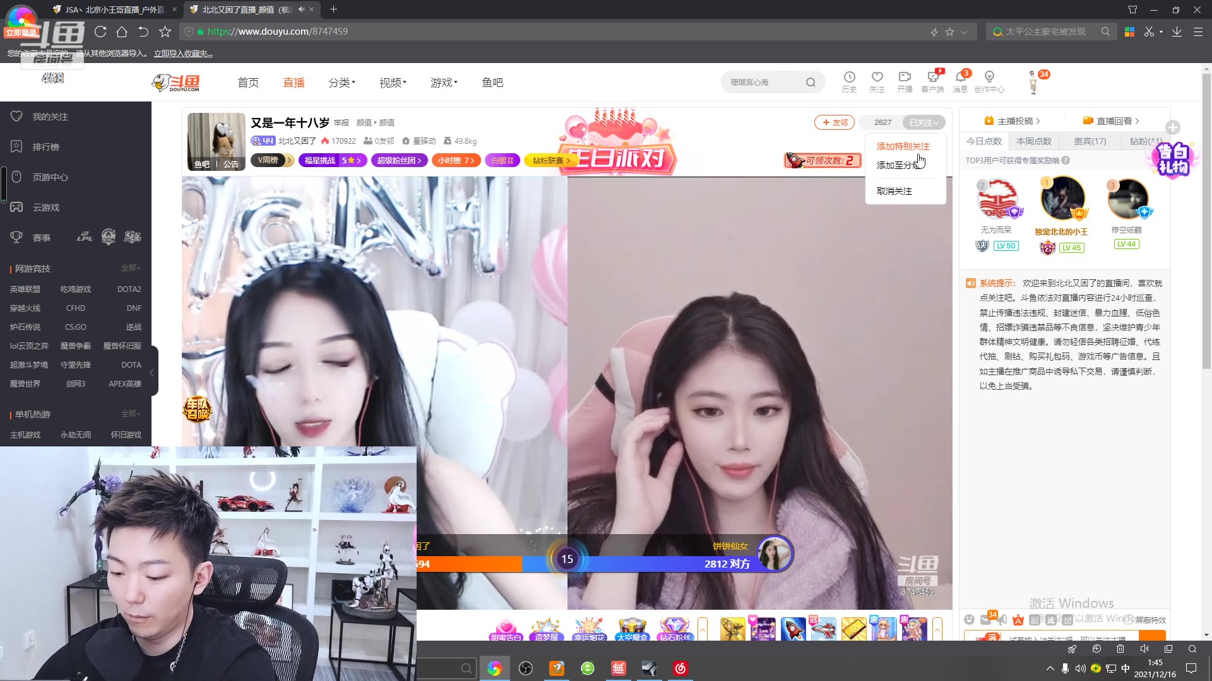This screenshot has height=681, width=1212.
Task: Click the 告白礼物 floating gift icon
Action: pyautogui.click(x=1173, y=159)
